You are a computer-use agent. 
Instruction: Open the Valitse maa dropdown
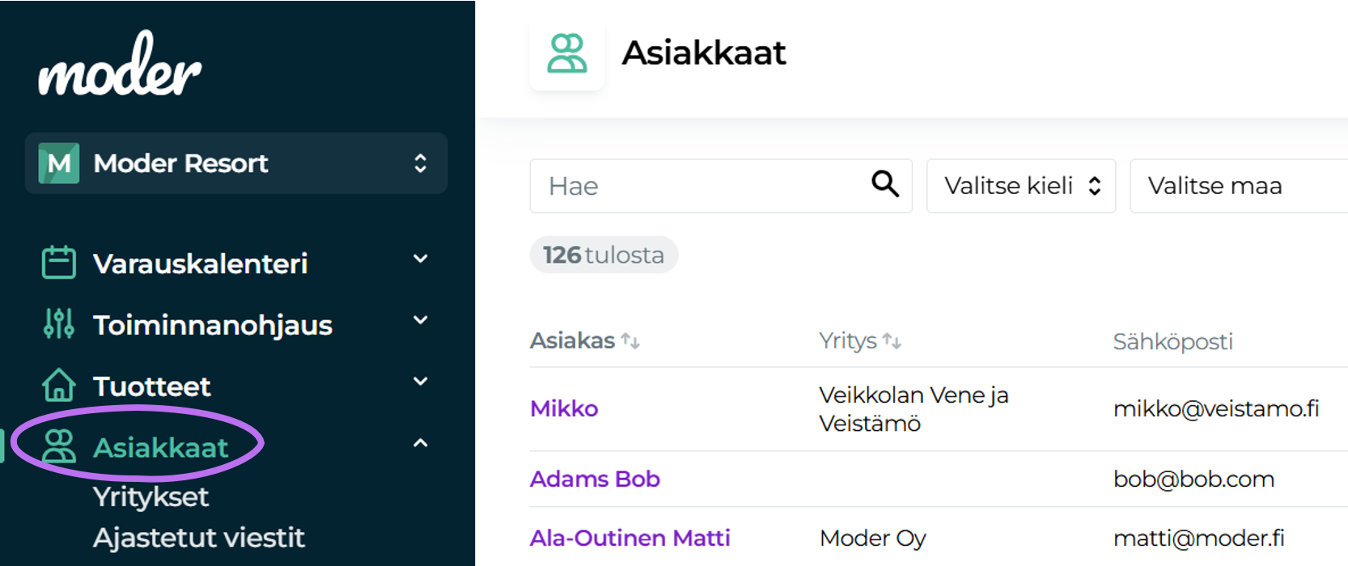click(1238, 185)
